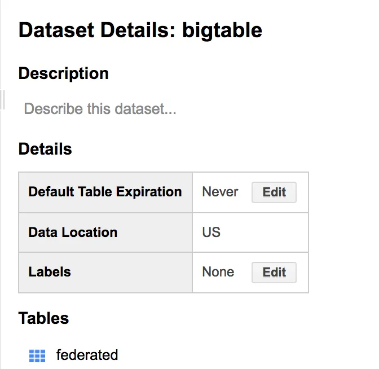
Task: Click the table icon beside federated
Action: (x=37, y=355)
